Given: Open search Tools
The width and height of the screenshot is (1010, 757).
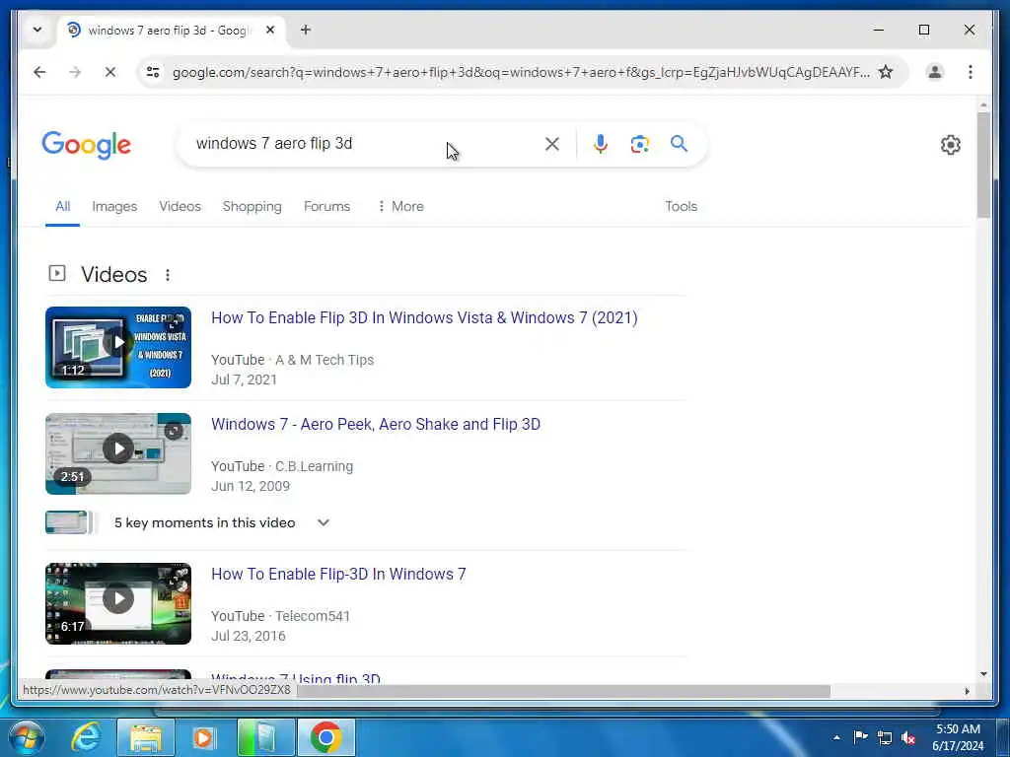Looking at the screenshot, I should [681, 207].
